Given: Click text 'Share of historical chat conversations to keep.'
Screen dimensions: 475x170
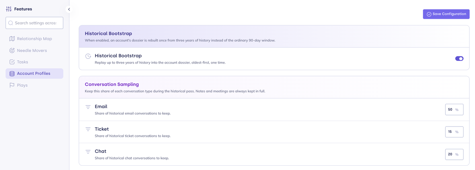Looking at the screenshot, I should click(132, 158).
